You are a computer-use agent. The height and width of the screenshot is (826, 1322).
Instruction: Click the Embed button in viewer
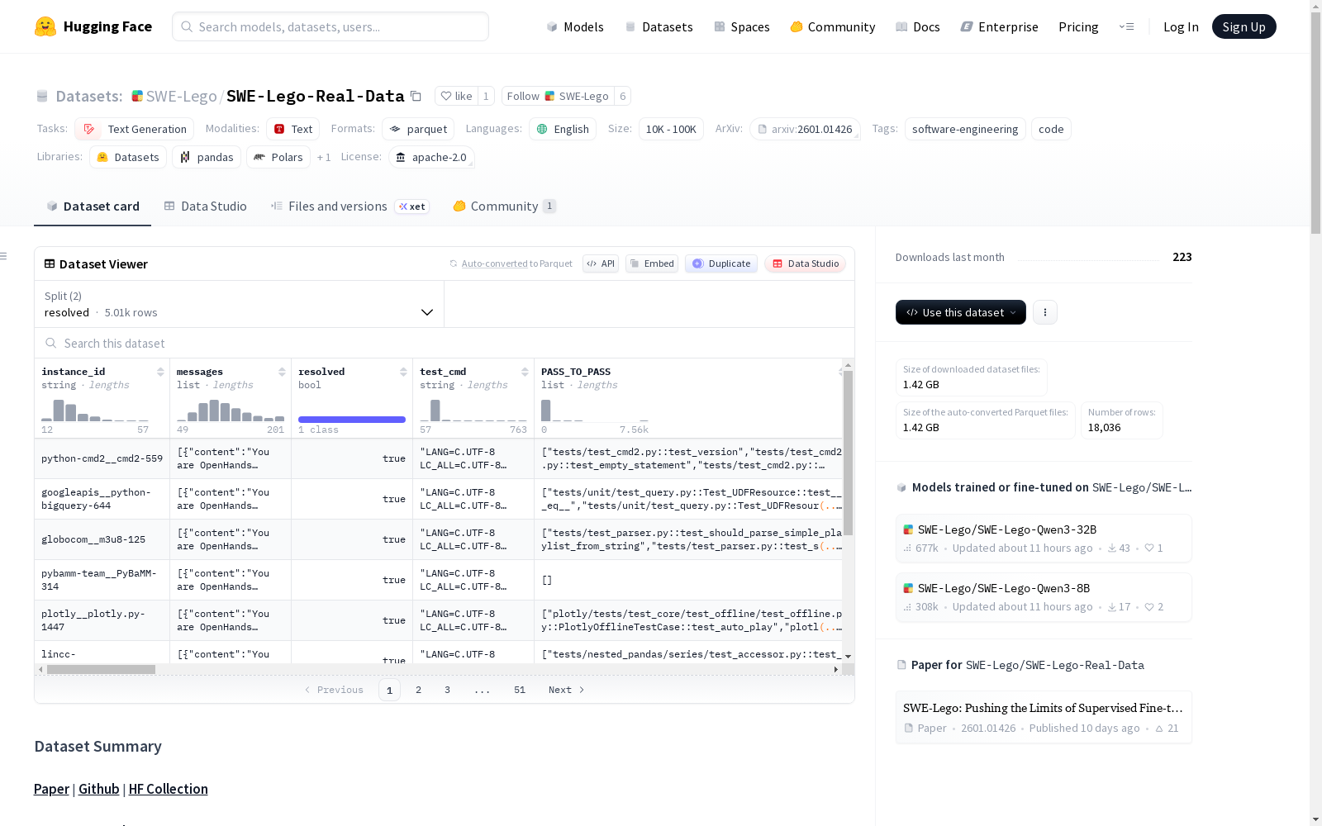tap(652, 263)
